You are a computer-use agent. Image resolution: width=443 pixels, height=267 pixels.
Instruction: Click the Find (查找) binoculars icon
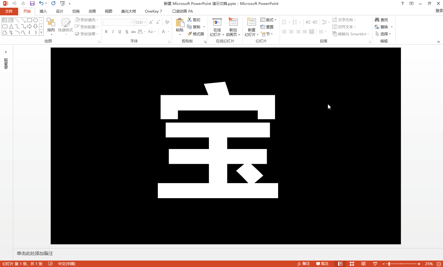click(x=377, y=20)
